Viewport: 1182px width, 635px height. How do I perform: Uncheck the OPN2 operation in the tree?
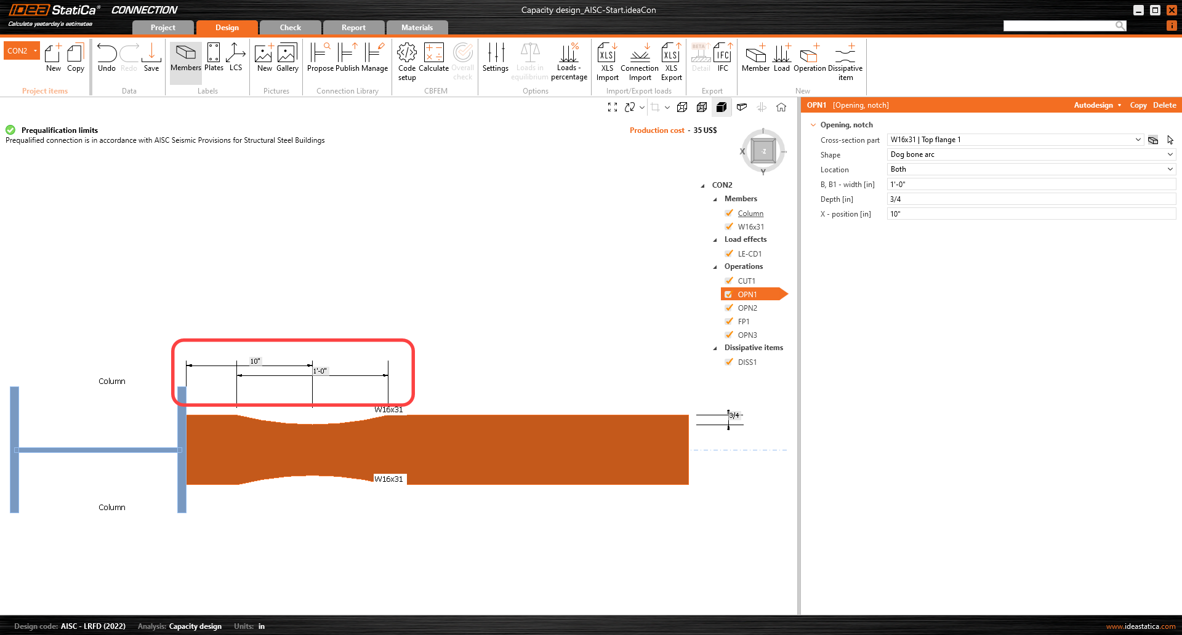730,308
